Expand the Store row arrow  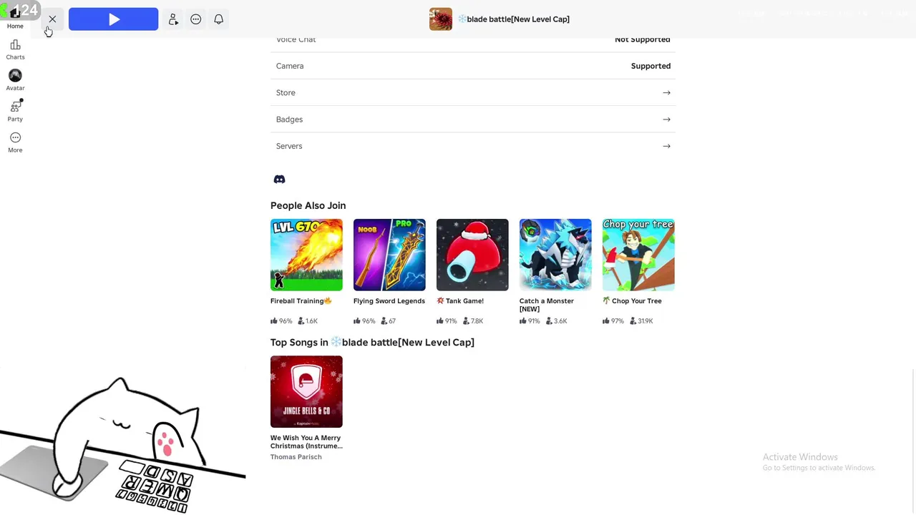(666, 93)
